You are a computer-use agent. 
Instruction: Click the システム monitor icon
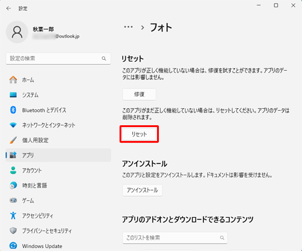(x=13, y=95)
